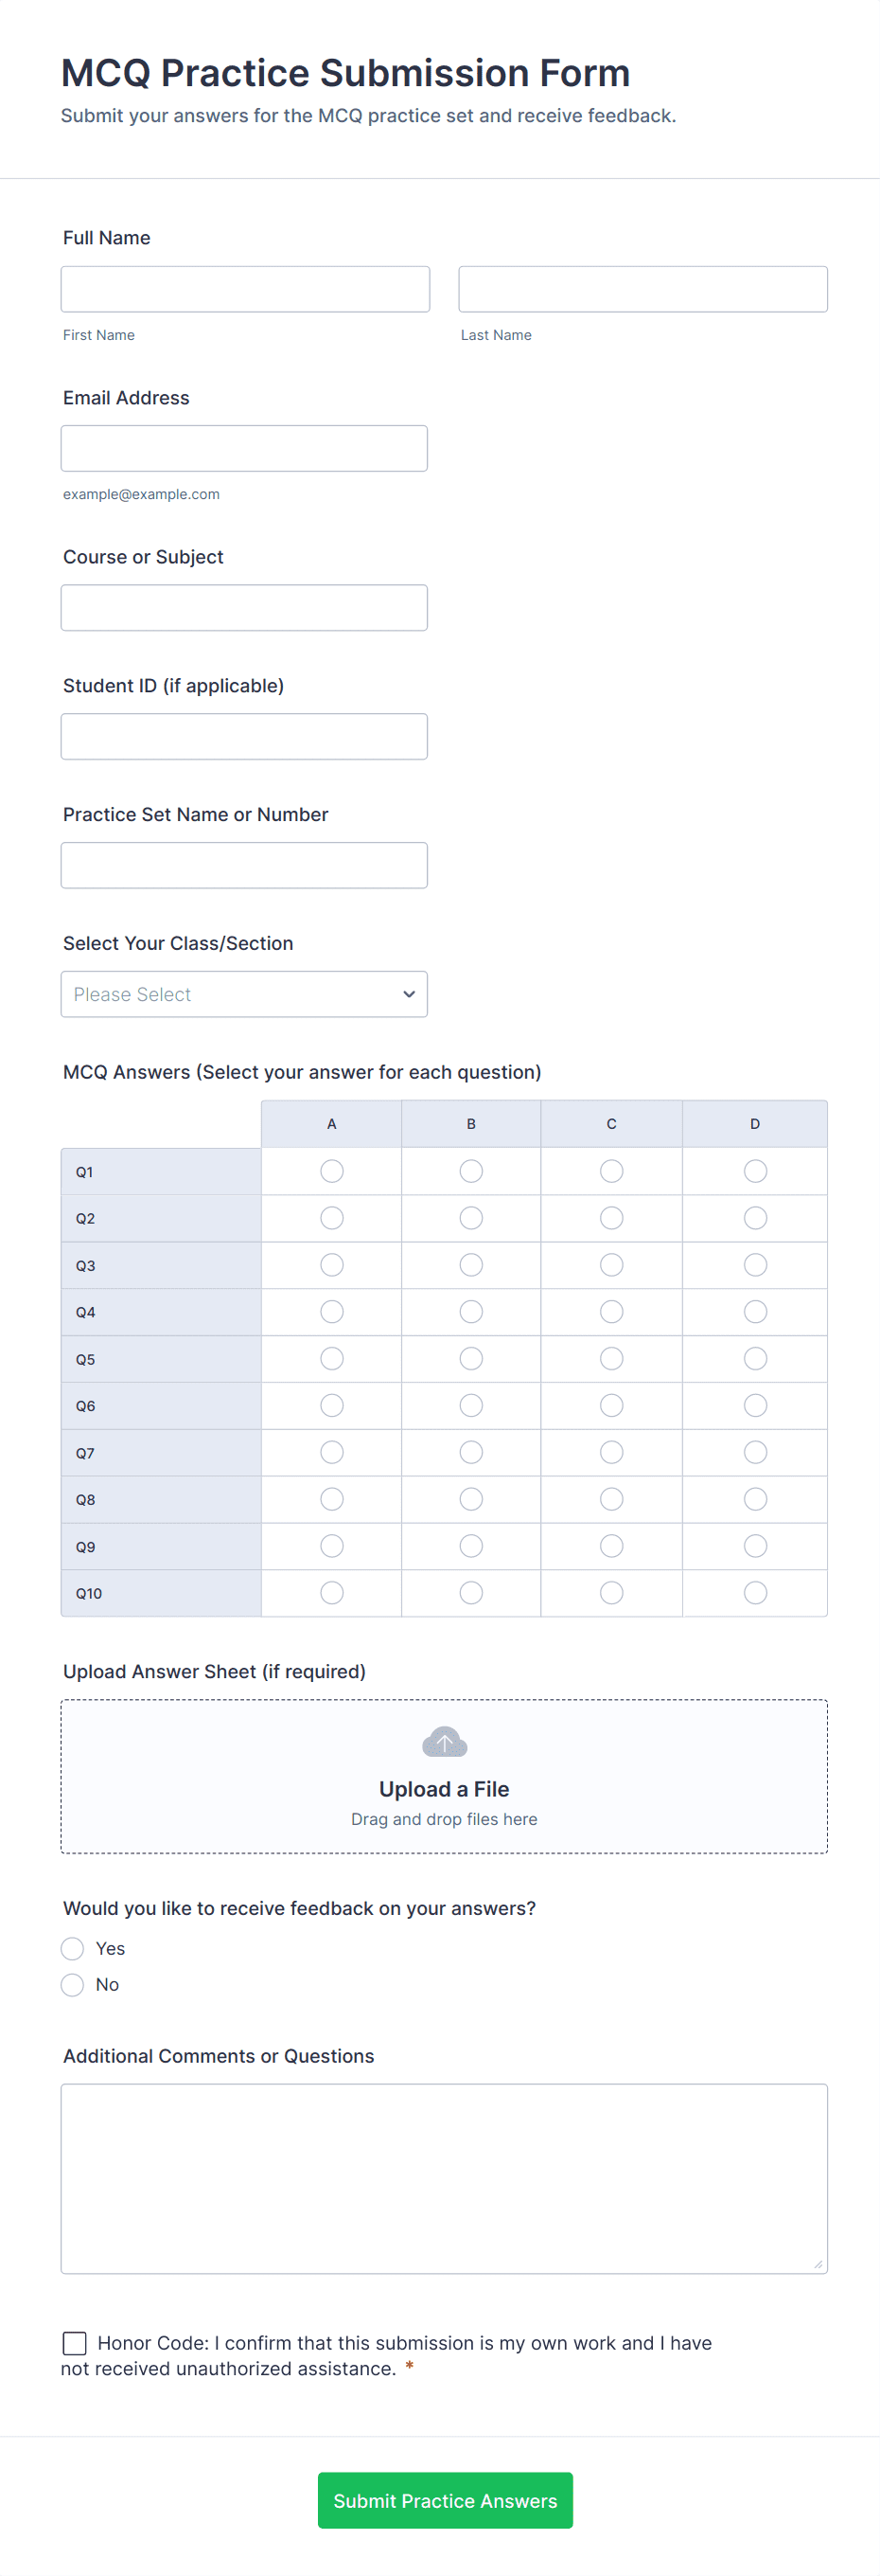
Task: Focus the Student ID input
Action: pos(244,736)
